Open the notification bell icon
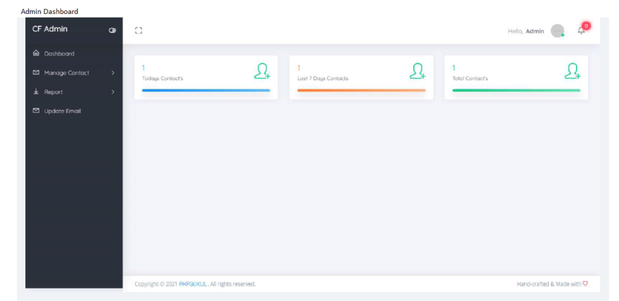Image resolution: width=619 pixels, height=301 pixels. click(x=581, y=31)
